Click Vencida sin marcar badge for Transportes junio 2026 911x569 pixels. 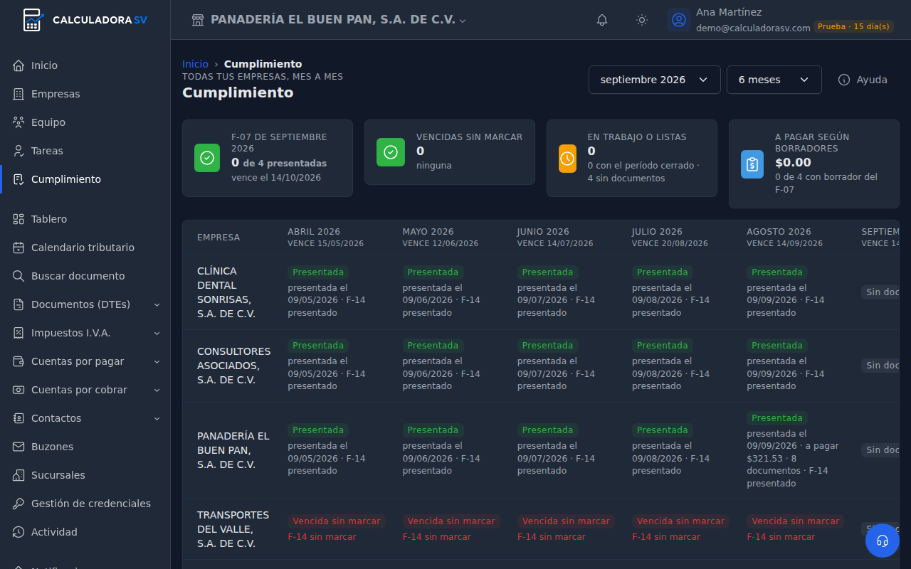point(566,521)
